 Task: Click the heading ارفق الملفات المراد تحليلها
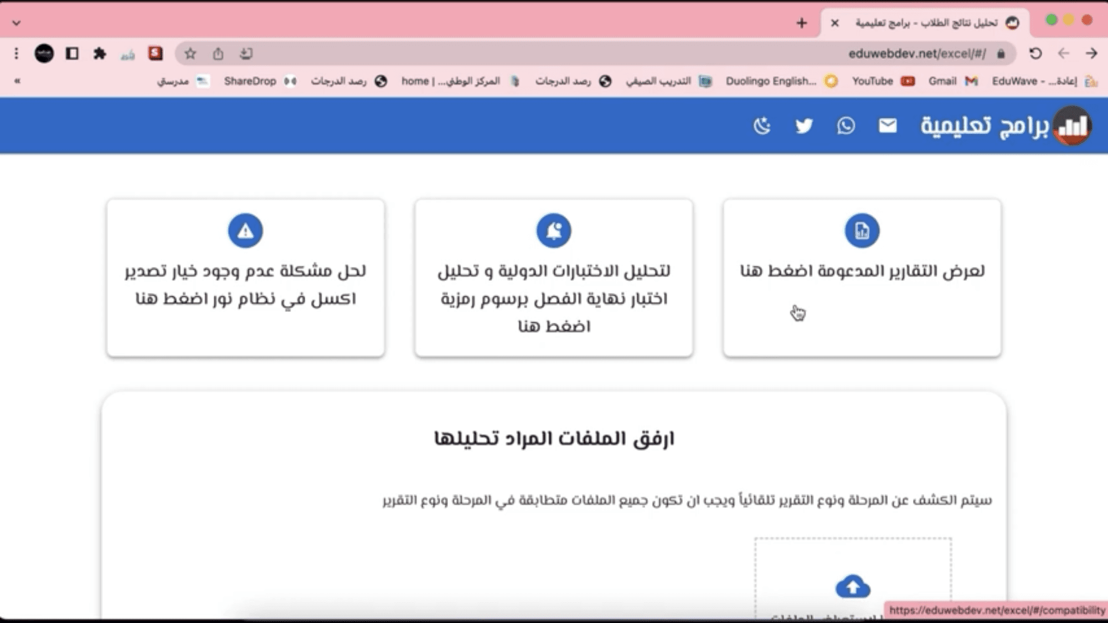[554, 438]
